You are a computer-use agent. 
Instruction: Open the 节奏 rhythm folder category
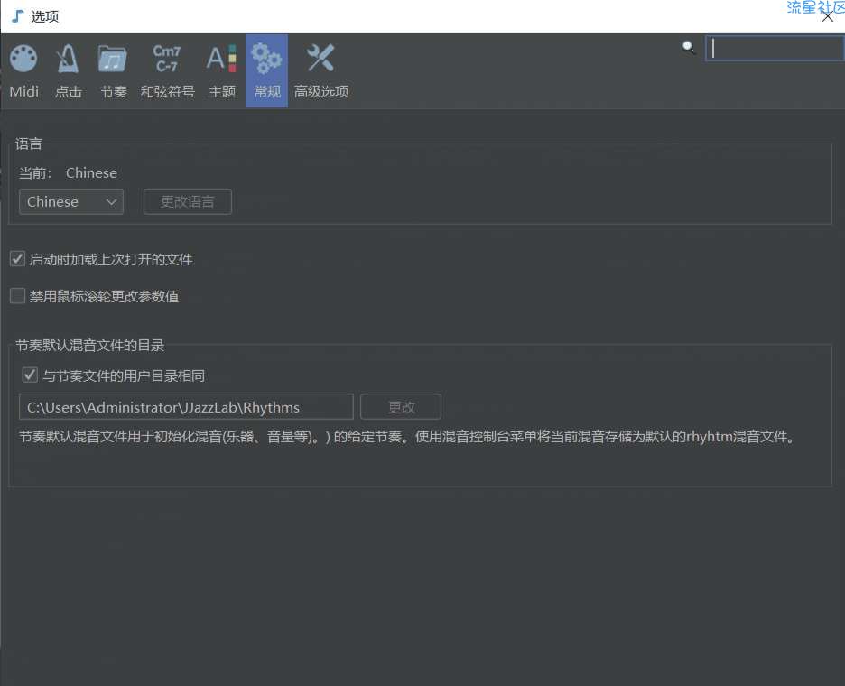(x=113, y=71)
